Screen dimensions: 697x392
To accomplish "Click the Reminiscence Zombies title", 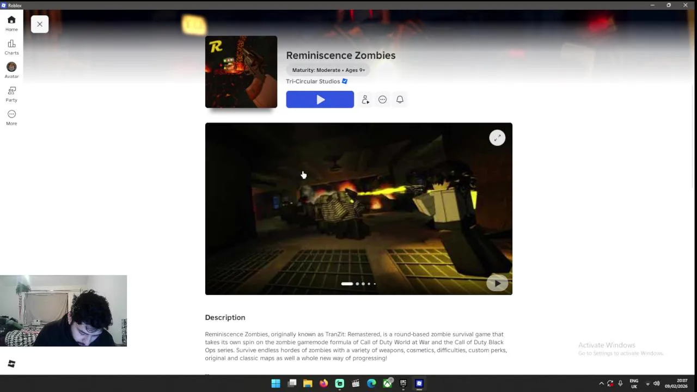I will tap(341, 55).
